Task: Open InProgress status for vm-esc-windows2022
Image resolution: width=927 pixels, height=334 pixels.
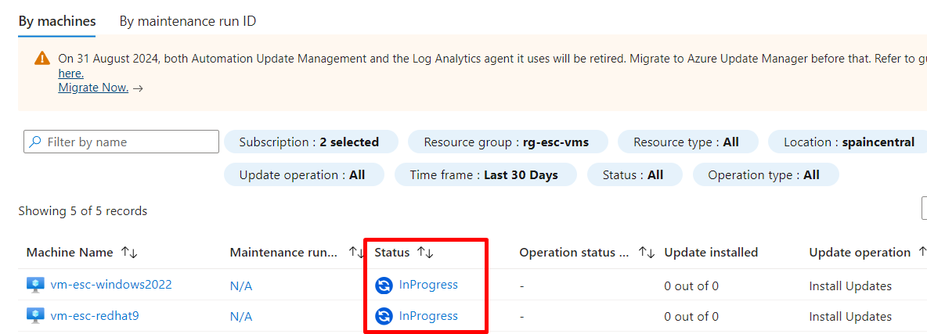Action: coord(428,285)
